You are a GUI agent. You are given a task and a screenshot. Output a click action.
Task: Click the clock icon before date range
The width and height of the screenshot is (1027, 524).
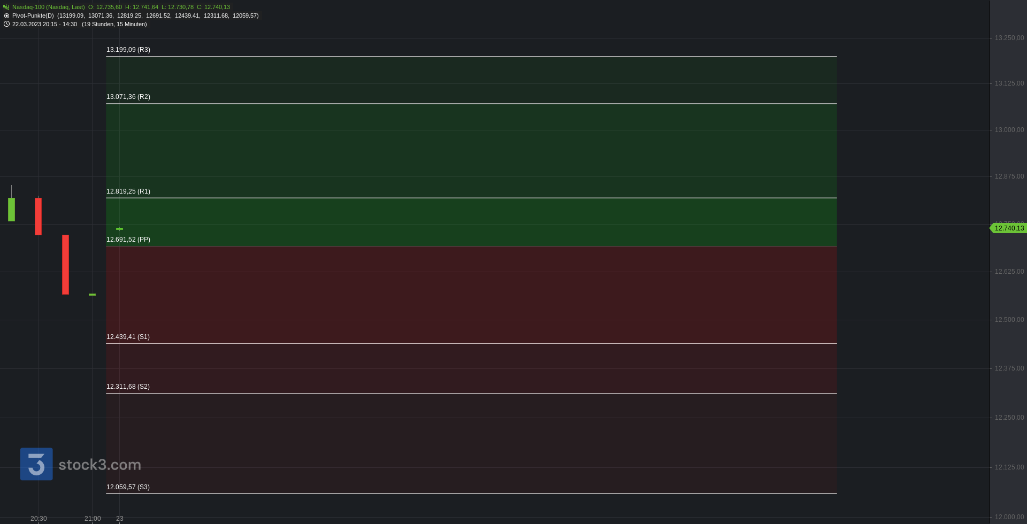click(6, 24)
